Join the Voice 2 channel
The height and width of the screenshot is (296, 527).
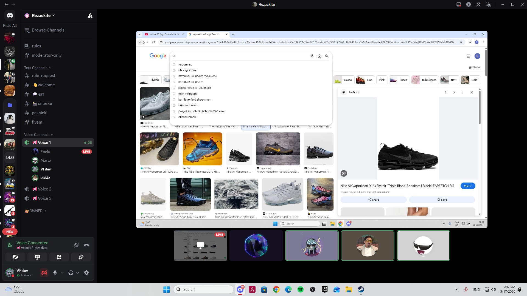pos(58,189)
